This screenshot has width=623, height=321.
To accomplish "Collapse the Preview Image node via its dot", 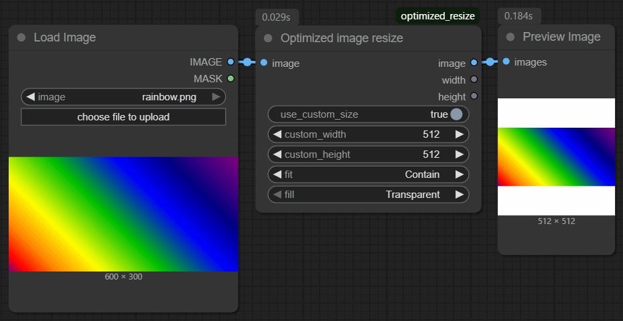I will click(x=510, y=37).
